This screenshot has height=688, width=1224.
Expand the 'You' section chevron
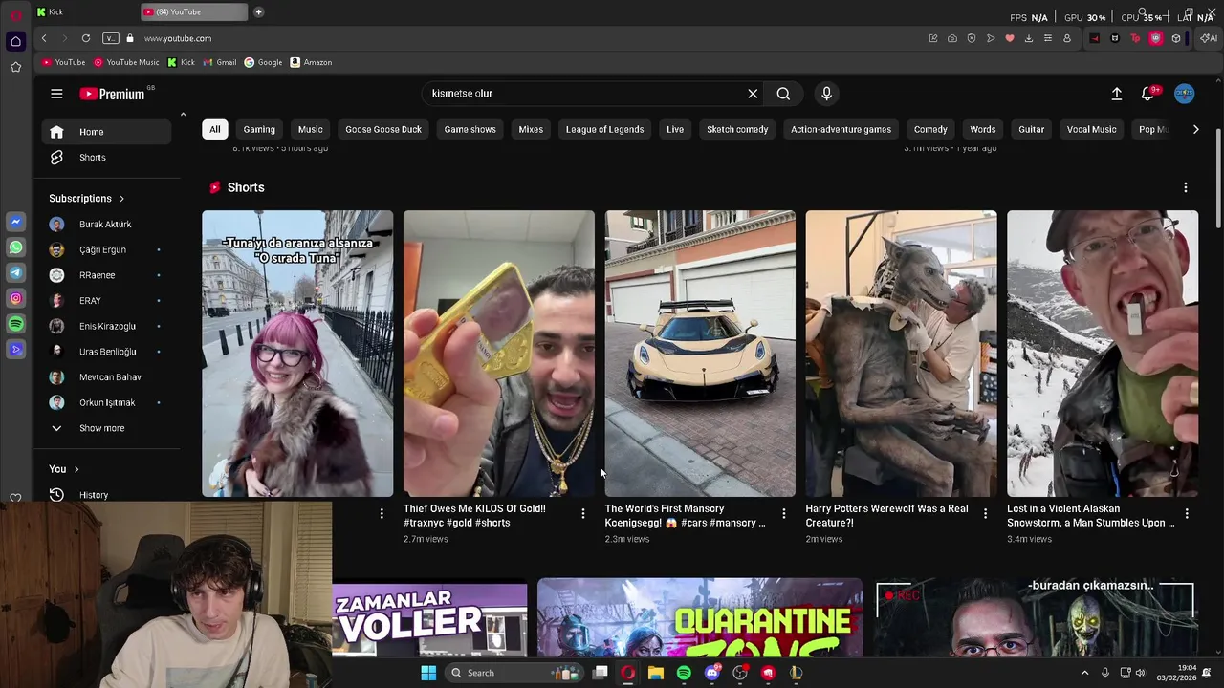click(x=76, y=469)
